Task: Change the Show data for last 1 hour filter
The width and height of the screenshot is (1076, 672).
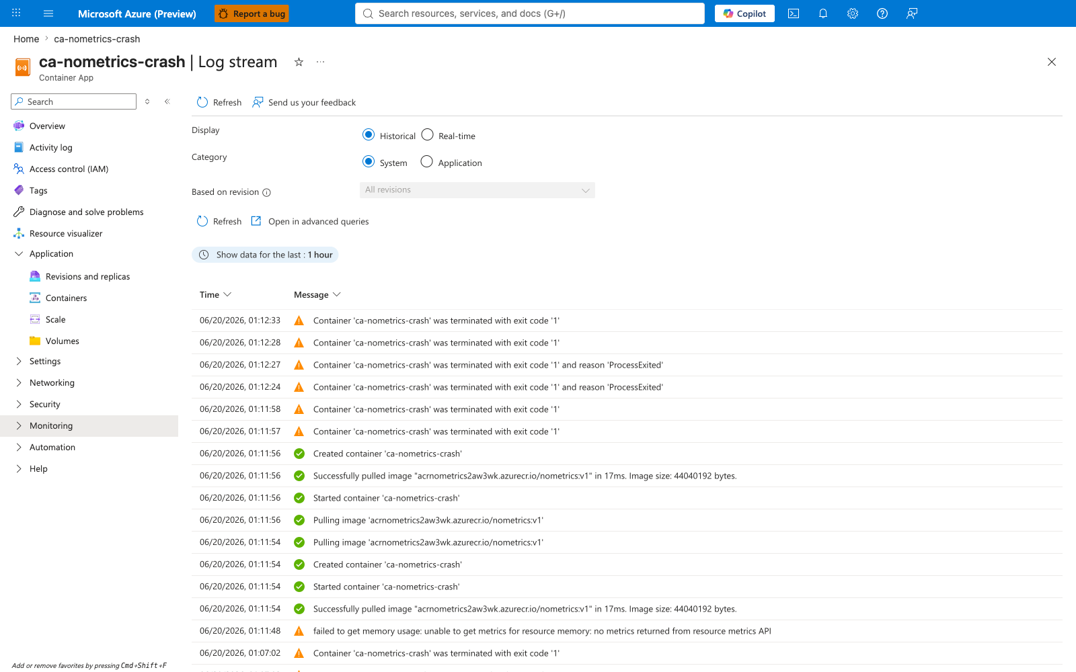Action: pyautogui.click(x=265, y=255)
